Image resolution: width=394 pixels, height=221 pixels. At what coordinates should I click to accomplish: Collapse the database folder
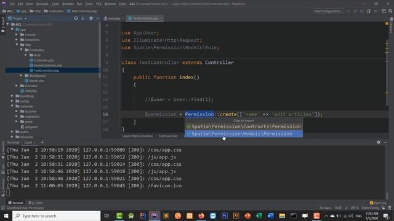12,106
